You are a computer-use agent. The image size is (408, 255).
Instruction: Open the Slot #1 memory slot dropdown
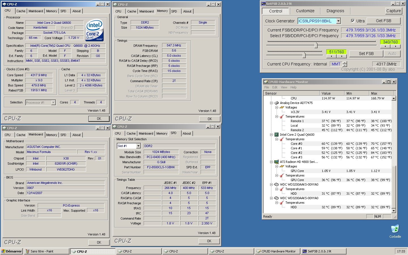point(138,146)
